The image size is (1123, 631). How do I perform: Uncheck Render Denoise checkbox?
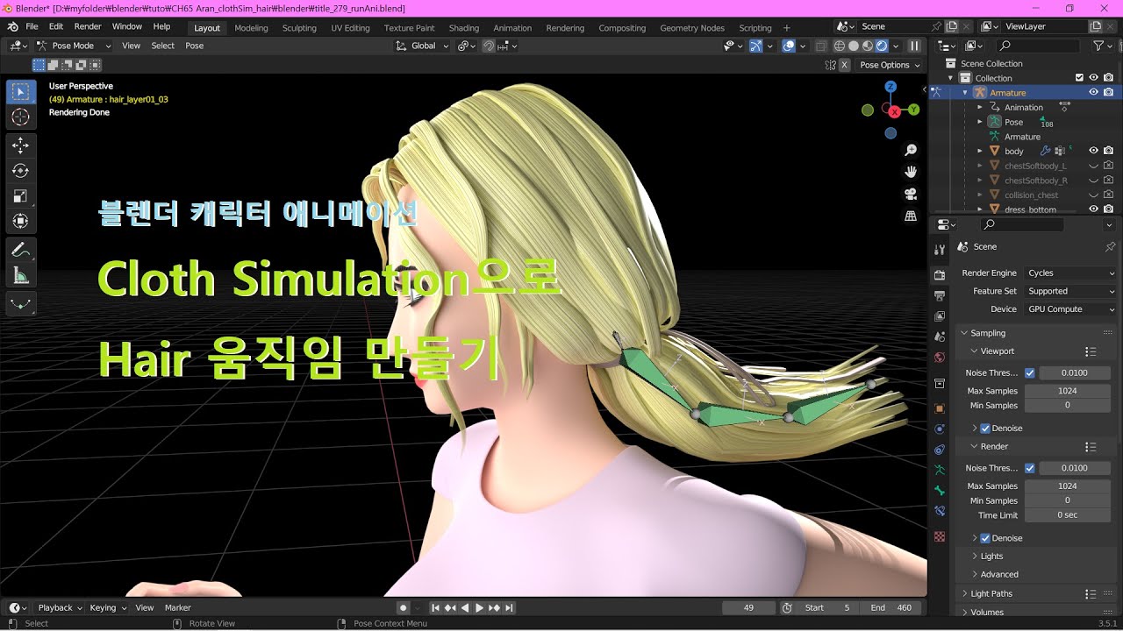[985, 538]
